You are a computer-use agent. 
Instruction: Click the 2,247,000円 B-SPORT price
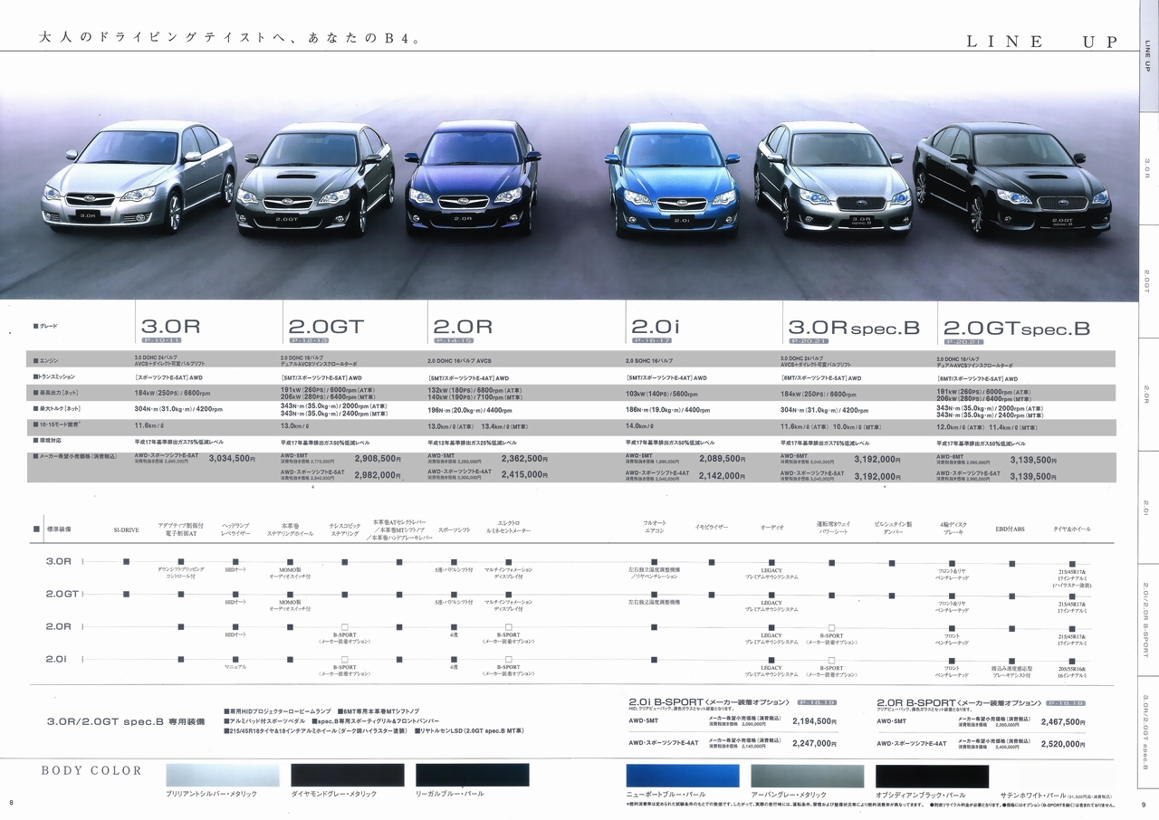pos(813,743)
